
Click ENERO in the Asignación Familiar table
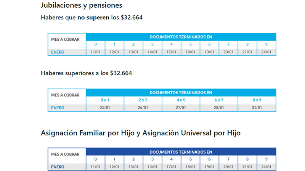[x=58, y=167]
